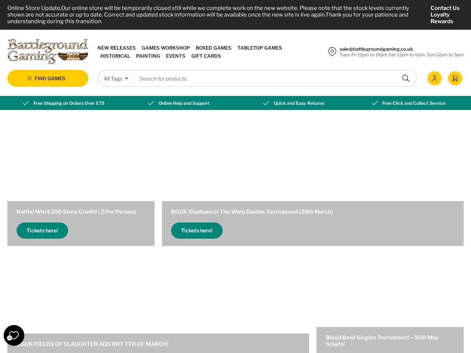Open the wishlist heart icon
The height and width of the screenshot is (353, 471).
pyautogui.click(x=14, y=335)
